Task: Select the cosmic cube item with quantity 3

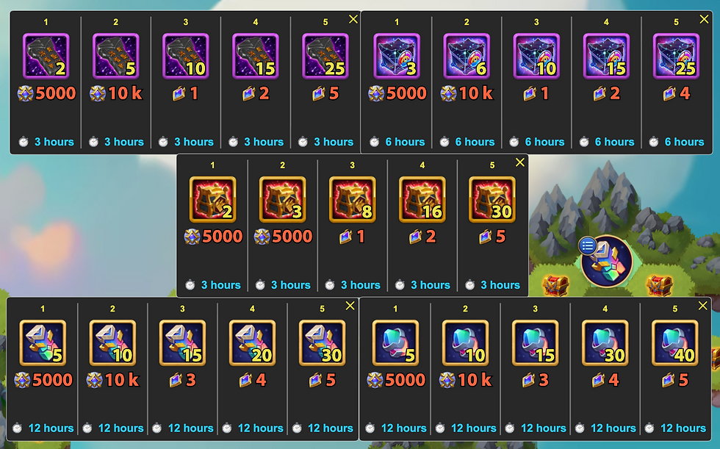Action: (x=397, y=56)
